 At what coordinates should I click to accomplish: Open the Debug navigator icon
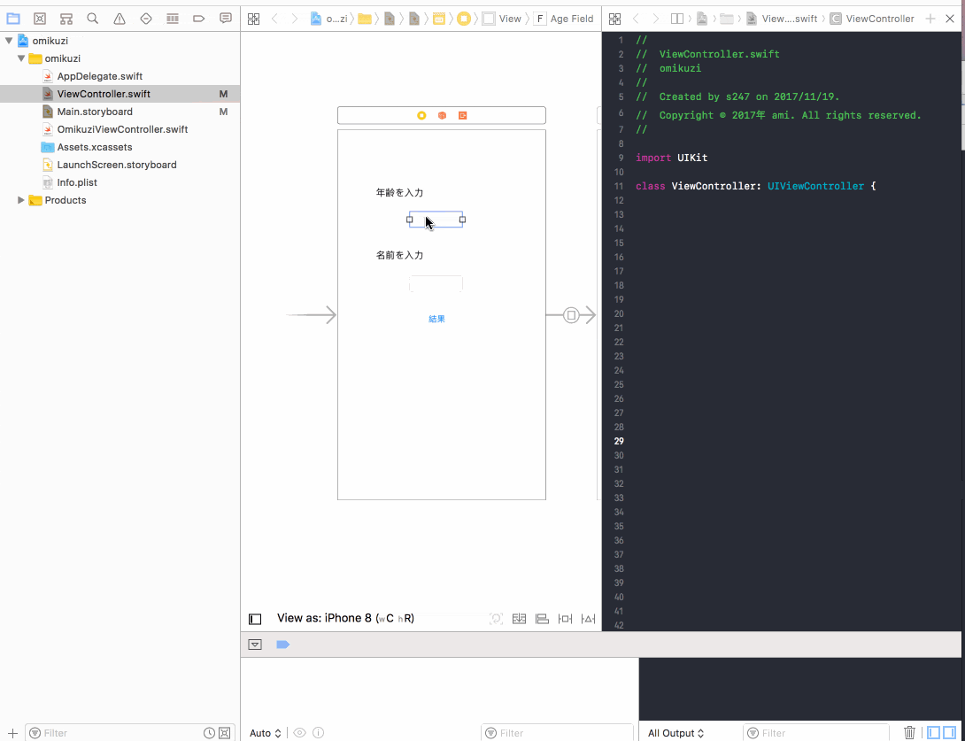tap(173, 19)
